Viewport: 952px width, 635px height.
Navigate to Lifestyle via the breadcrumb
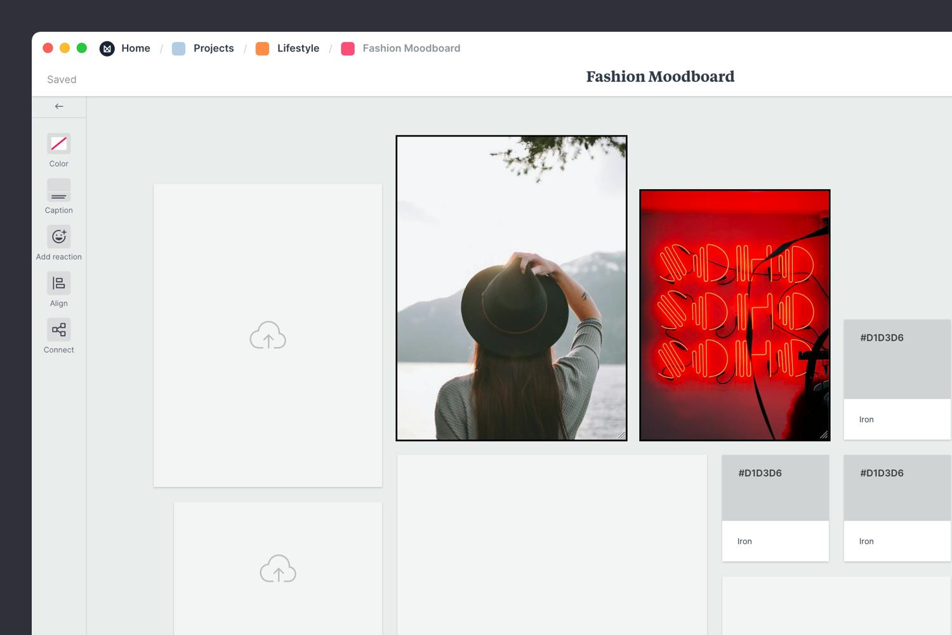(x=298, y=48)
